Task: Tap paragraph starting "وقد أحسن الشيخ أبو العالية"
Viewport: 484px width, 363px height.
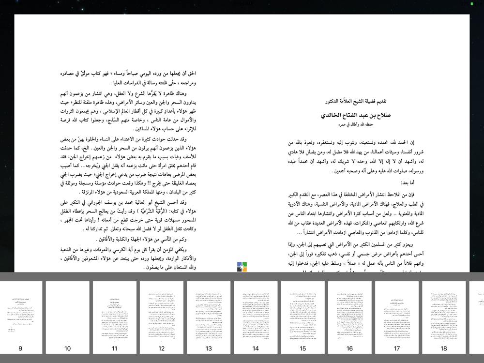Action: pyautogui.click(x=128, y=215)
